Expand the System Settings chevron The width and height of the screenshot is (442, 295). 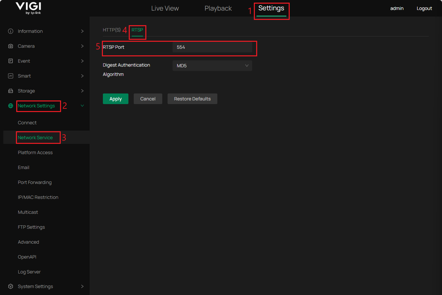(x=82, y=286)
